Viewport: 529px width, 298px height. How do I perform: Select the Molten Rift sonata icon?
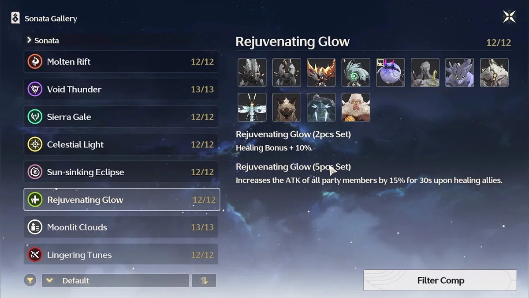[35, 62]
